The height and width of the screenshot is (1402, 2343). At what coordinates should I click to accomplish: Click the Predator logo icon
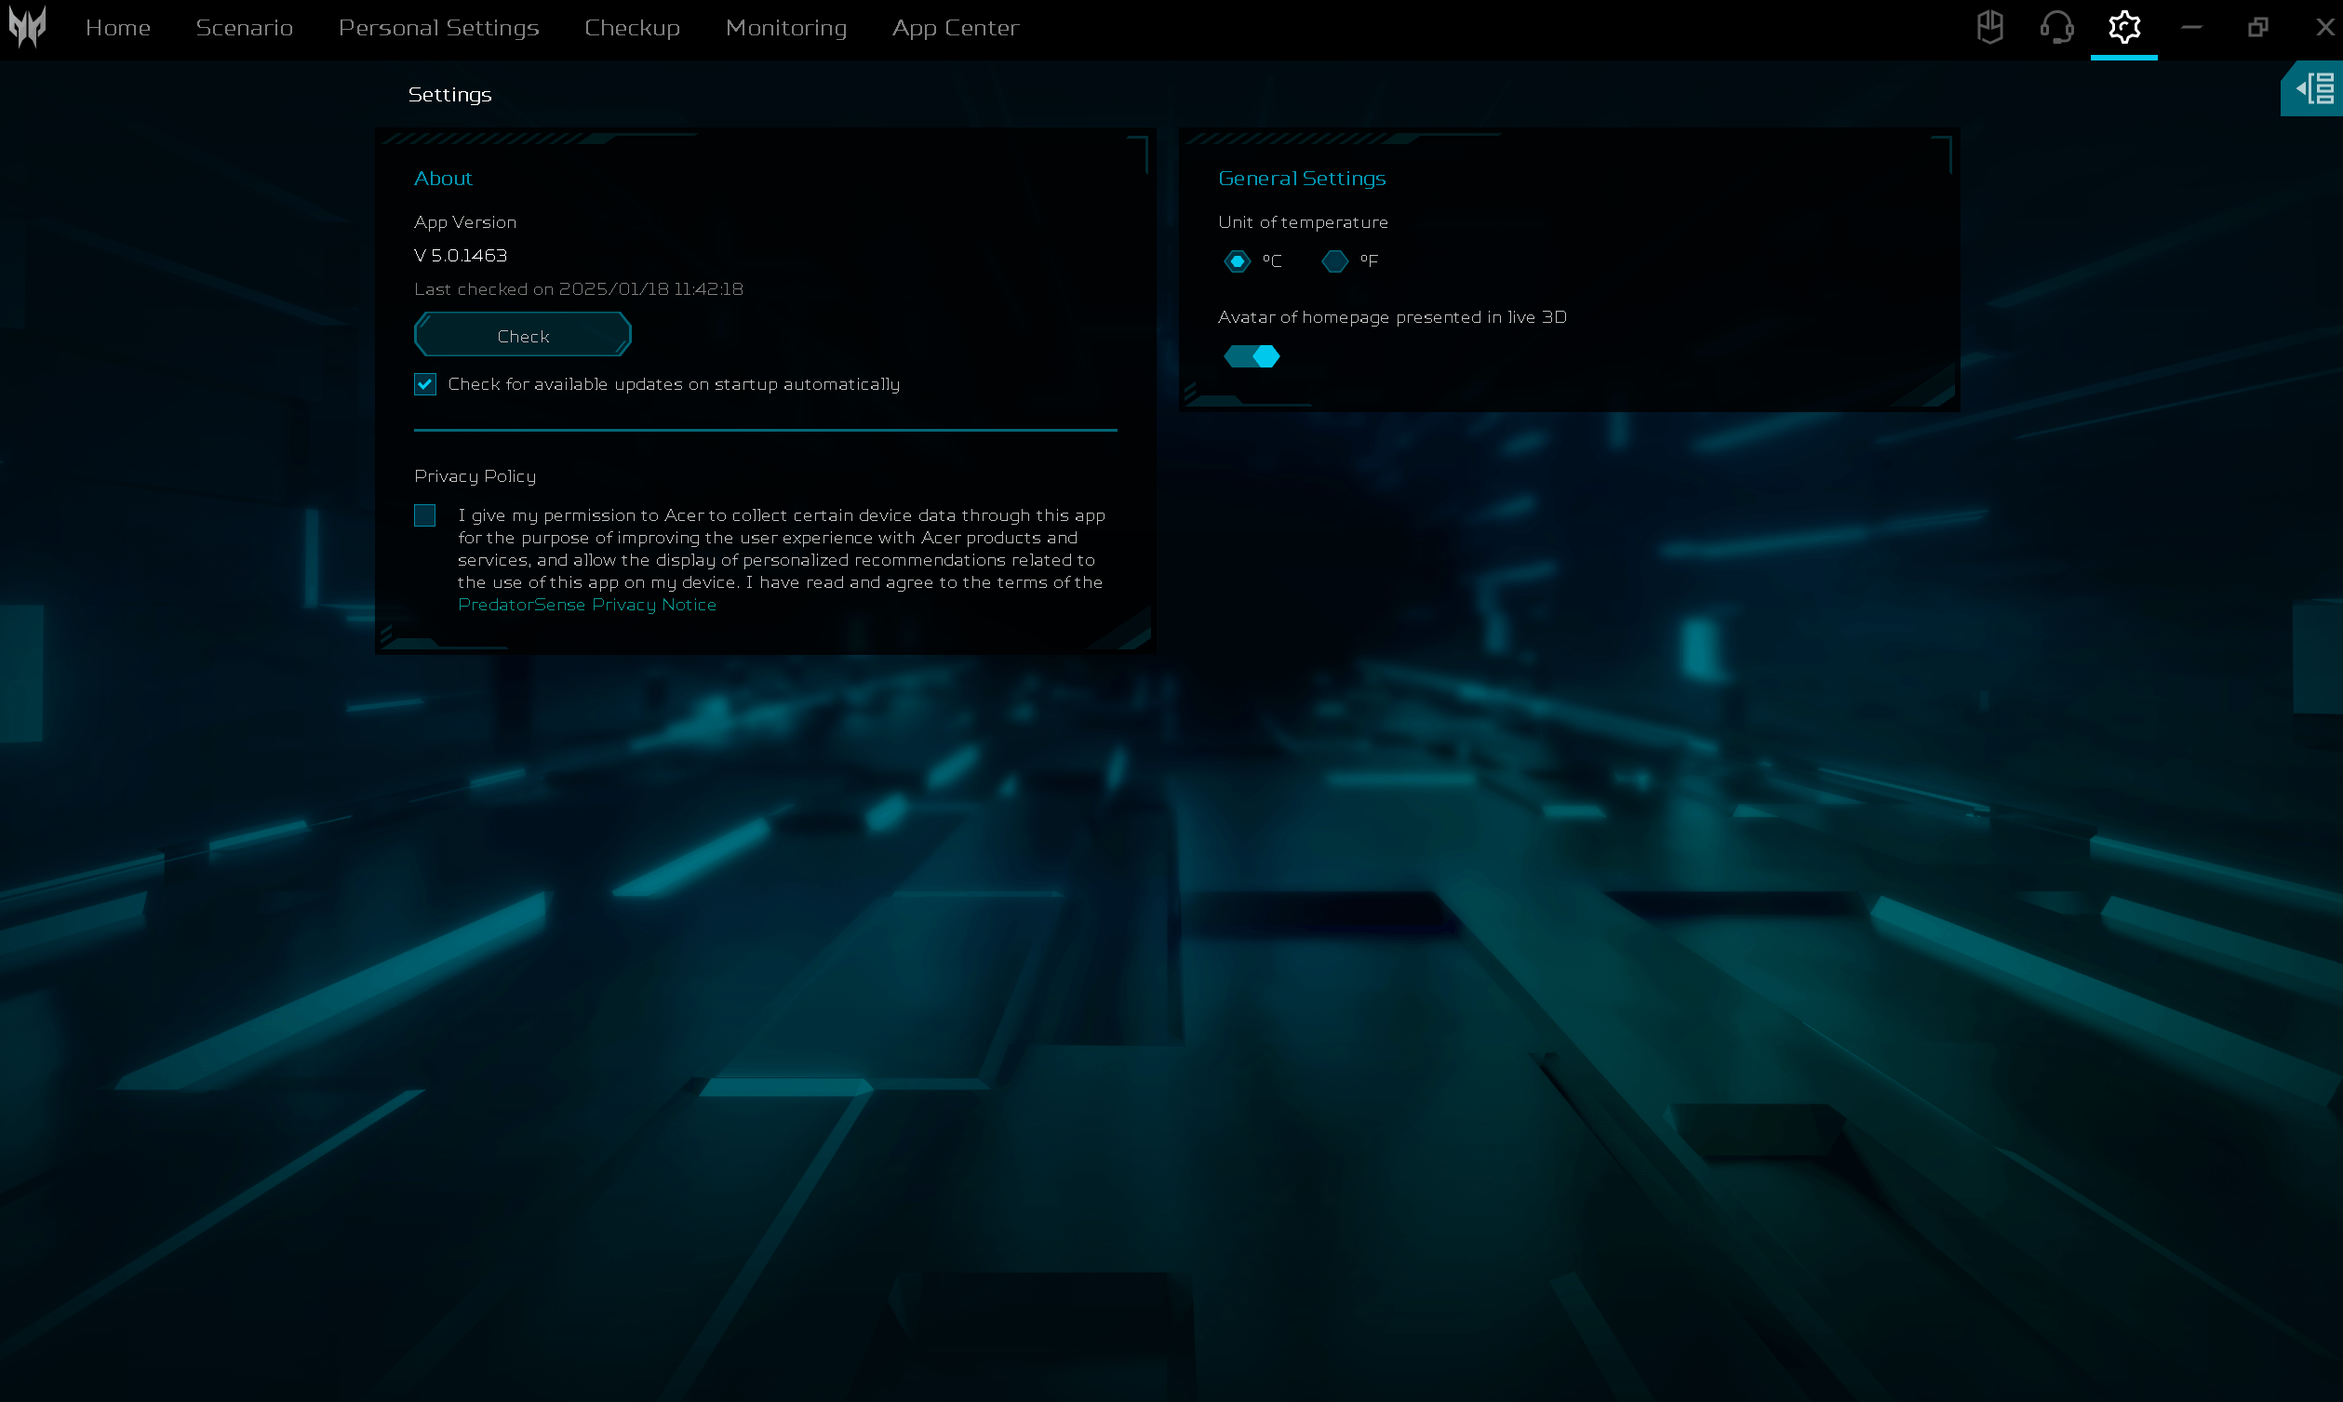click(x=27, y=26)
